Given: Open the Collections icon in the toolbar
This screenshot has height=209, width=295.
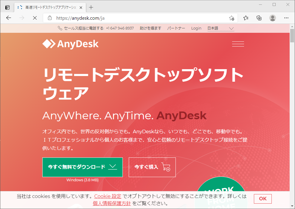Looking at the screenshot, I should pos(259,18).
